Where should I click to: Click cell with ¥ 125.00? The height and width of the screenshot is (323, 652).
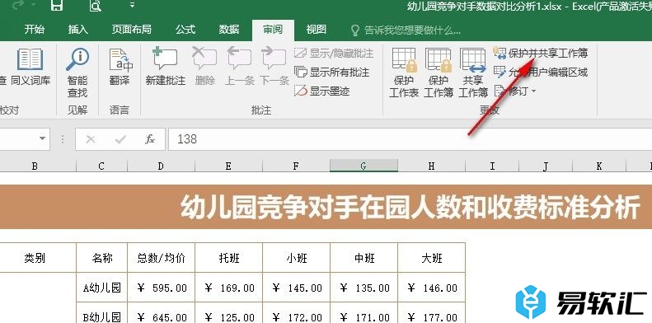(228, 313)
